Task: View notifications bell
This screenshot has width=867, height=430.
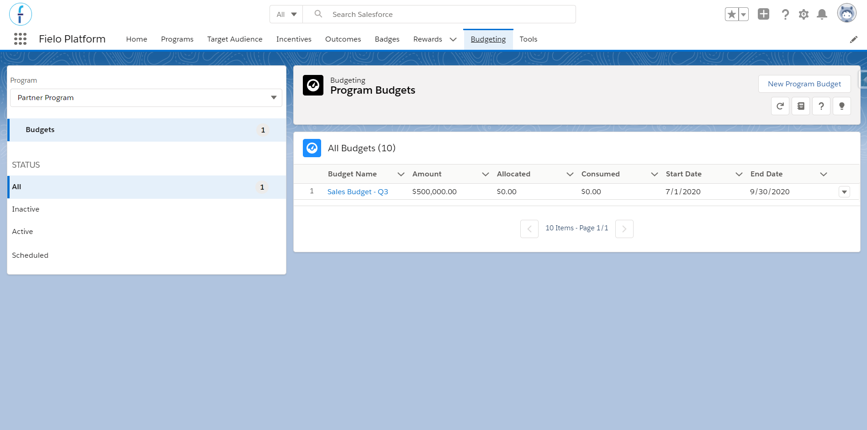Action: pyautogui.click(x=822, y=15)
